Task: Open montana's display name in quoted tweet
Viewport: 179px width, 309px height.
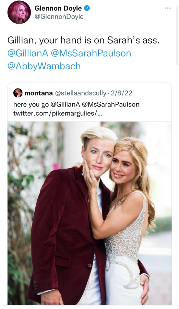Action: point(39,93)
